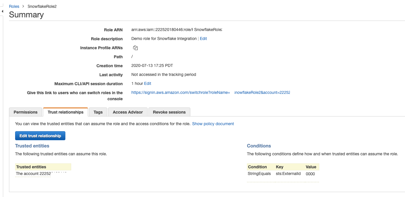Edit maximum CLI/API session duration
This screenshot has width=405, height=197.
[x=148, y=84]
